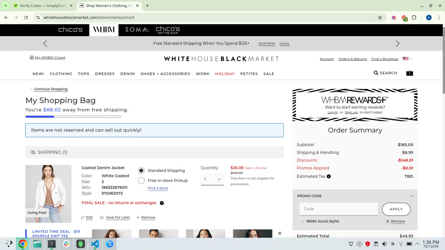The height and width of the screenshot is (250, 445).
Task: Open Chrome's three-dot menu
Action: [x=439, y=17]
